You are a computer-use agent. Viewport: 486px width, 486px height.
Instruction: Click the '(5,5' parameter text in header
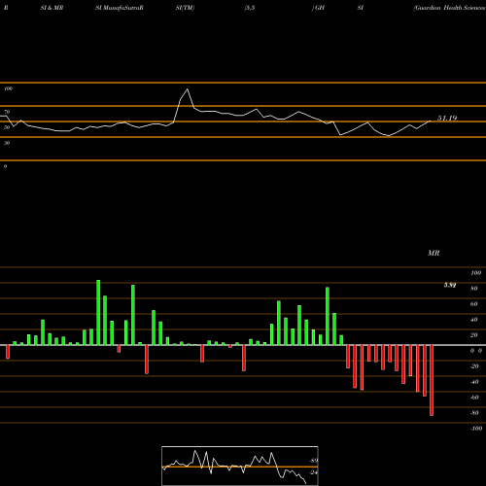pos(250,8)
